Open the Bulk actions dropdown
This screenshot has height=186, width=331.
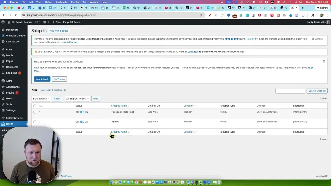[41, 98]
